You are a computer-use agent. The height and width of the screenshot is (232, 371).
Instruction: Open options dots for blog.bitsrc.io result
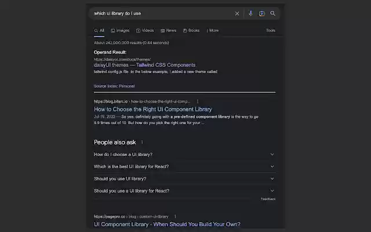pyautogui.click(x=198, y=101)
